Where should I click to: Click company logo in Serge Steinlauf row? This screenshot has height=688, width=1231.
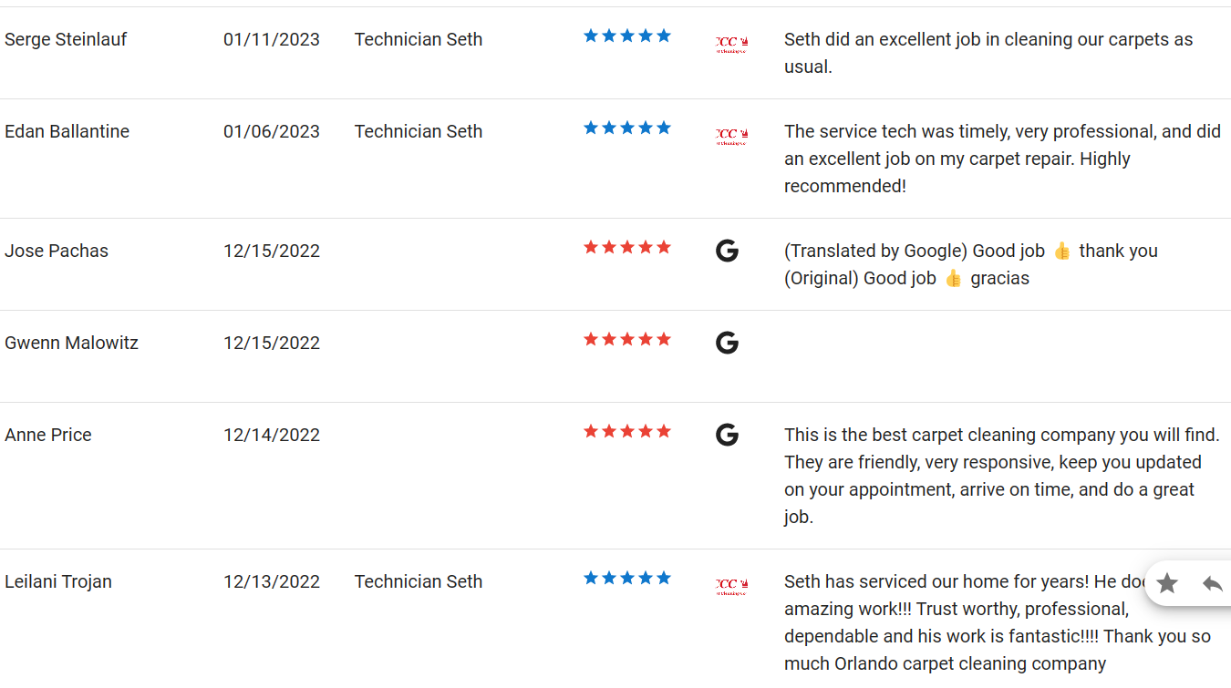[x=731, y=45]
